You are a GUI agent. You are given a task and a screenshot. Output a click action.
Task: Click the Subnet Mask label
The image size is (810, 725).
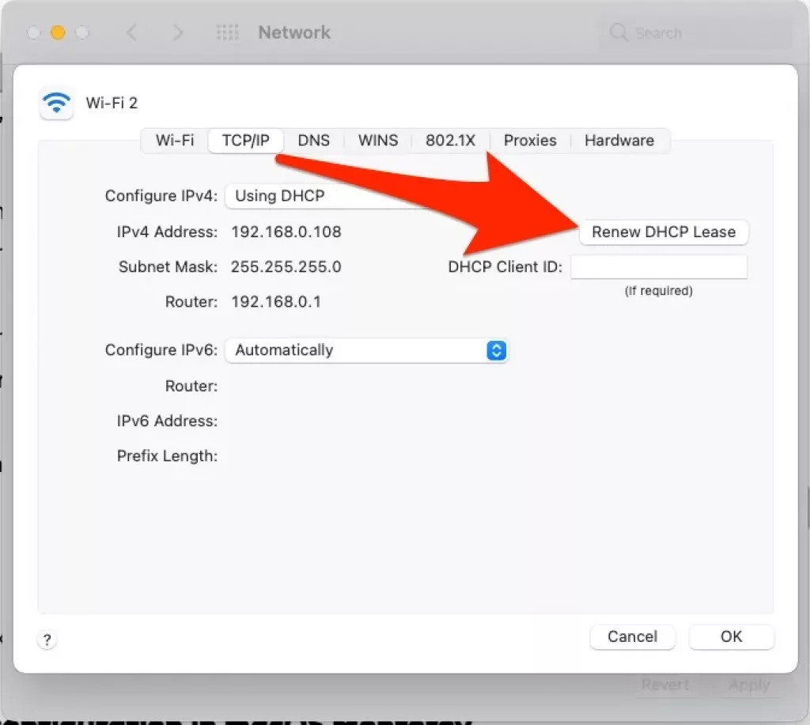[168, 267]
